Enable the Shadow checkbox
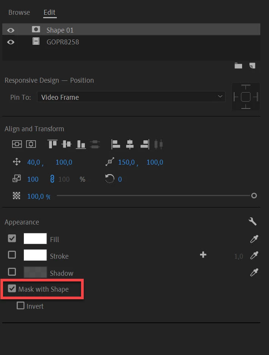Viewport: 269px width, 355px height. click(12, 272)
